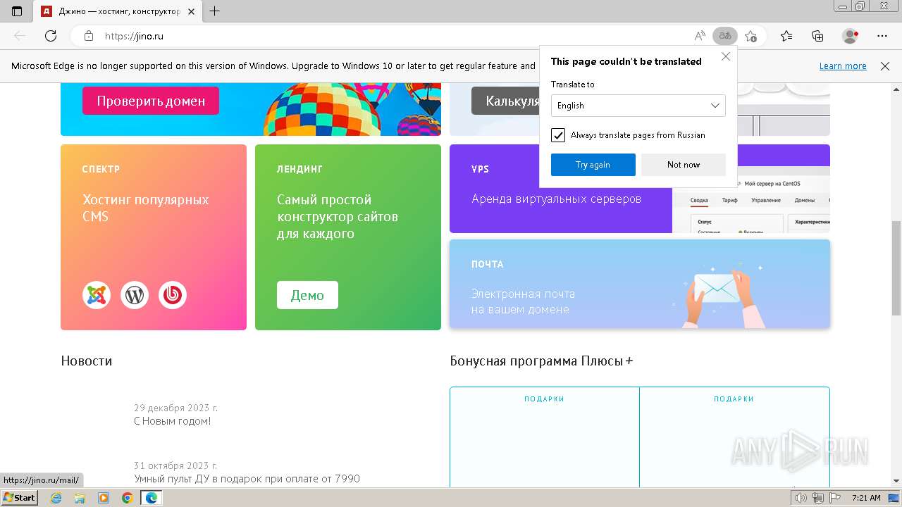Open the profile avatar icon
Screen dimensions: 902x507
[851, 36]
